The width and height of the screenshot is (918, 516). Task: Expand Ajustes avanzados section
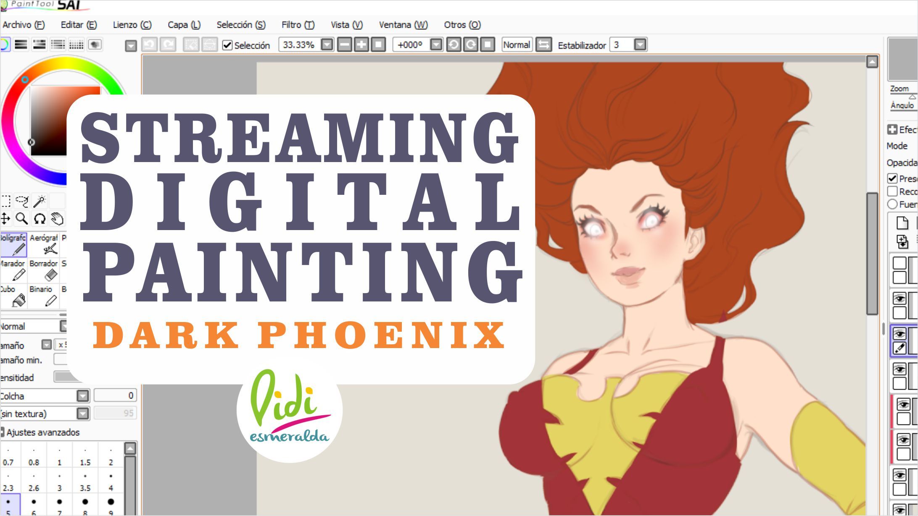pos(3,432)
